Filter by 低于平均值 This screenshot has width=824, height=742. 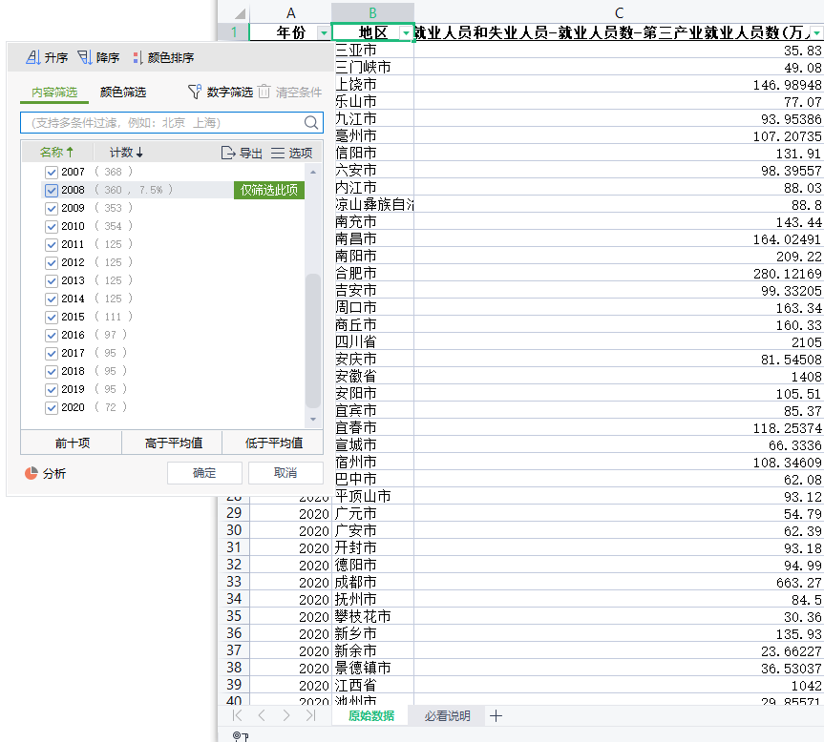click(x=274, y=443)
